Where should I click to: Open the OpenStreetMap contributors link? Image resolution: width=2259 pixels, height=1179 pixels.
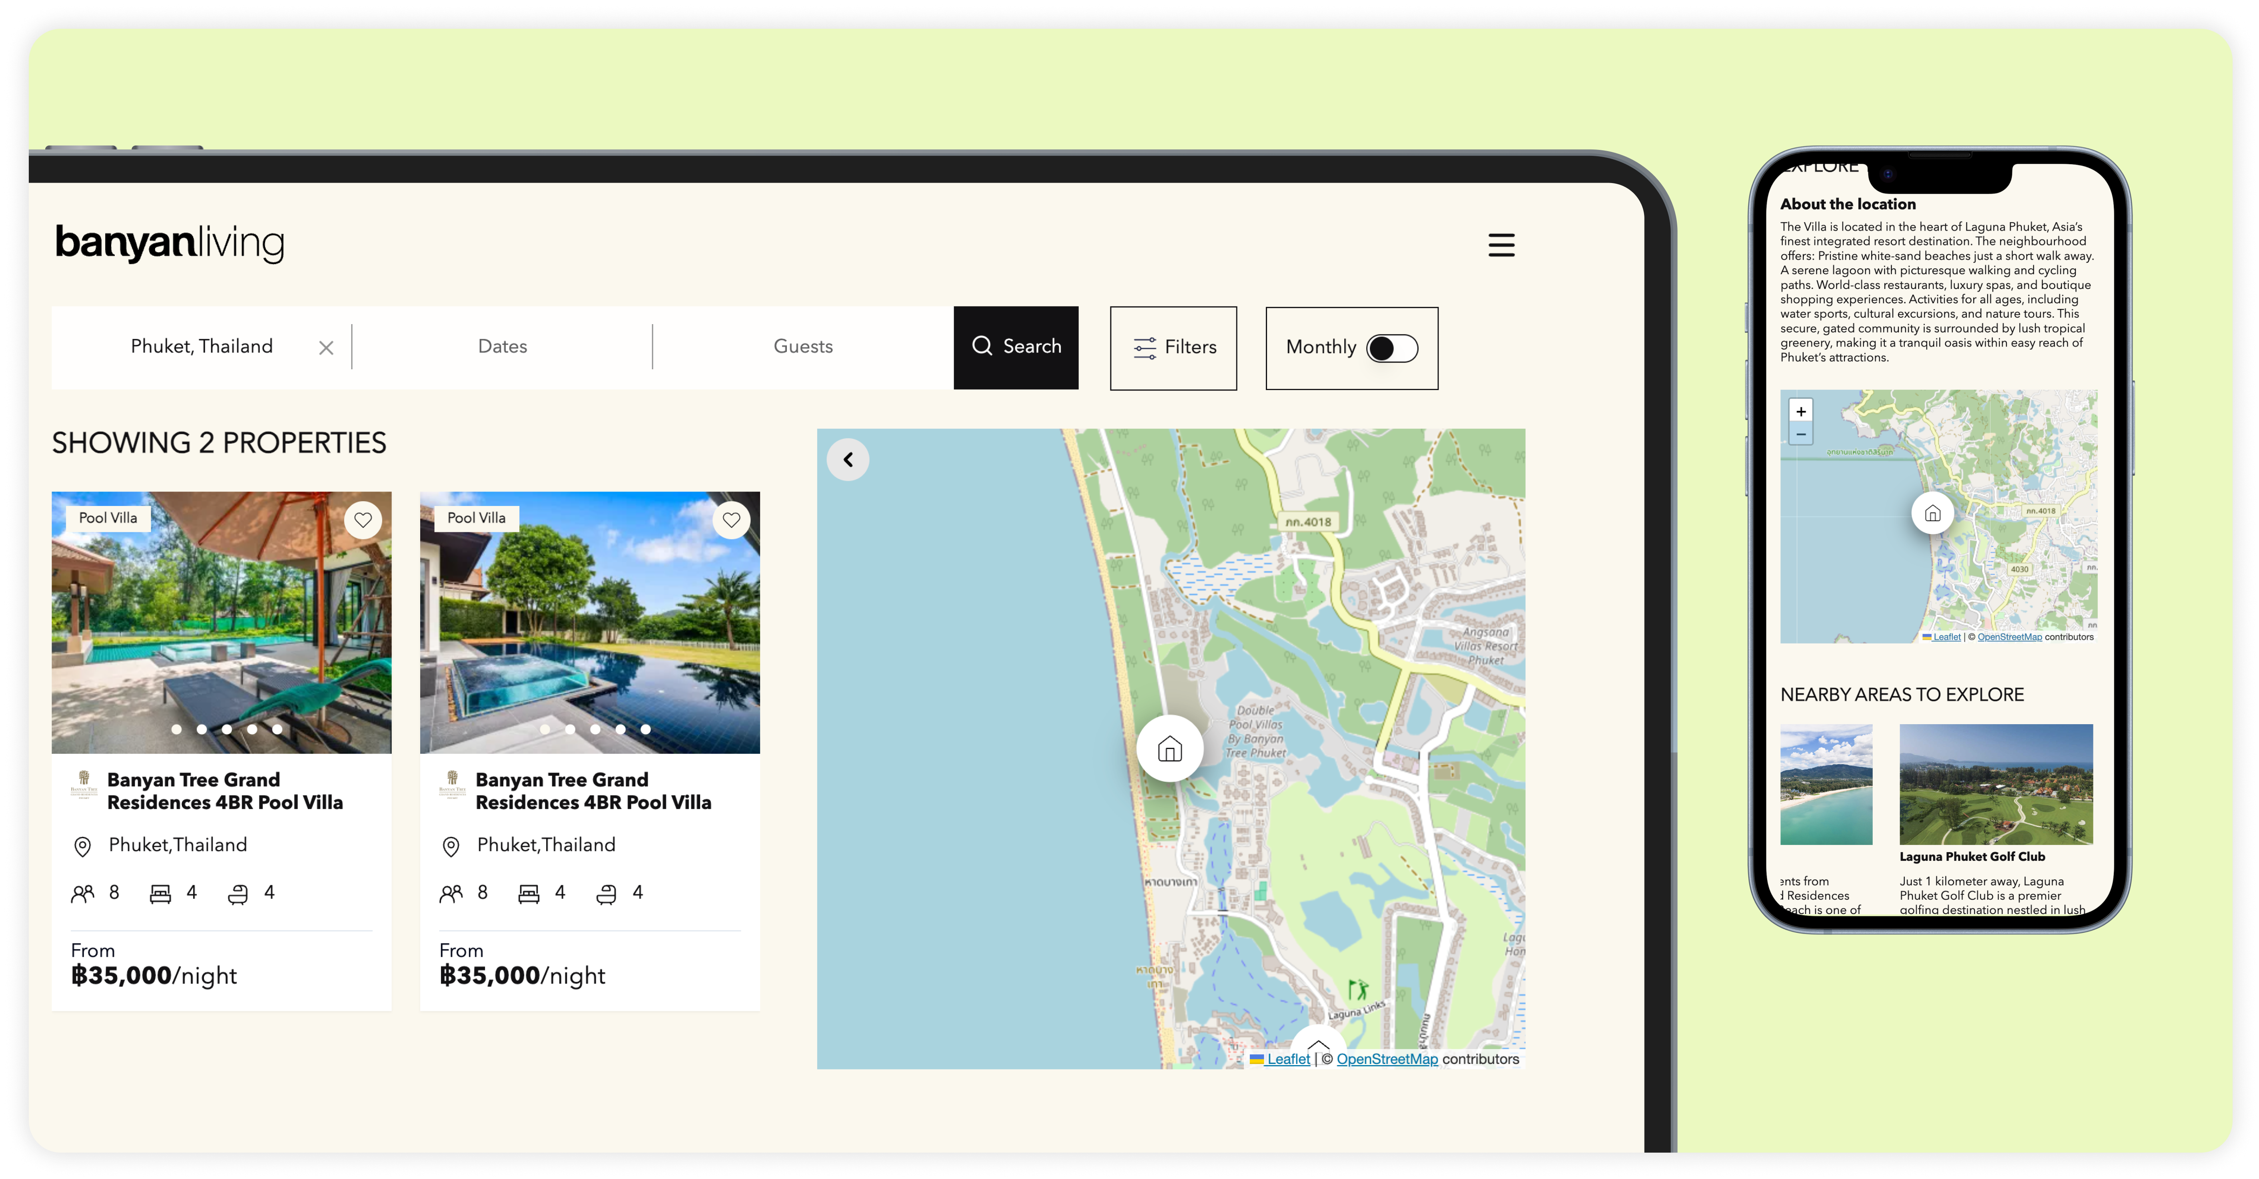coord(1387,1059)
